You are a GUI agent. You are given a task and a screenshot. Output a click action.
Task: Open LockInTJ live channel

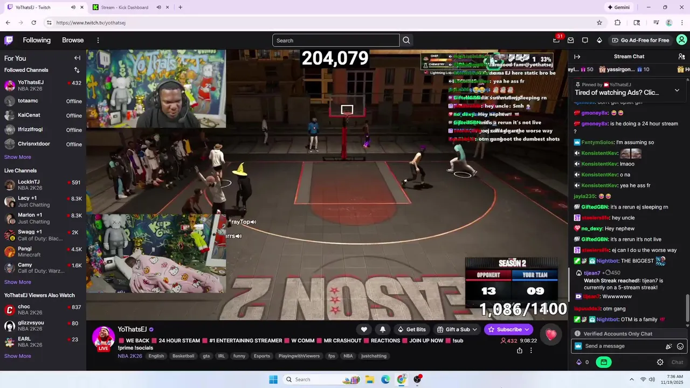[x=43, y=185]
